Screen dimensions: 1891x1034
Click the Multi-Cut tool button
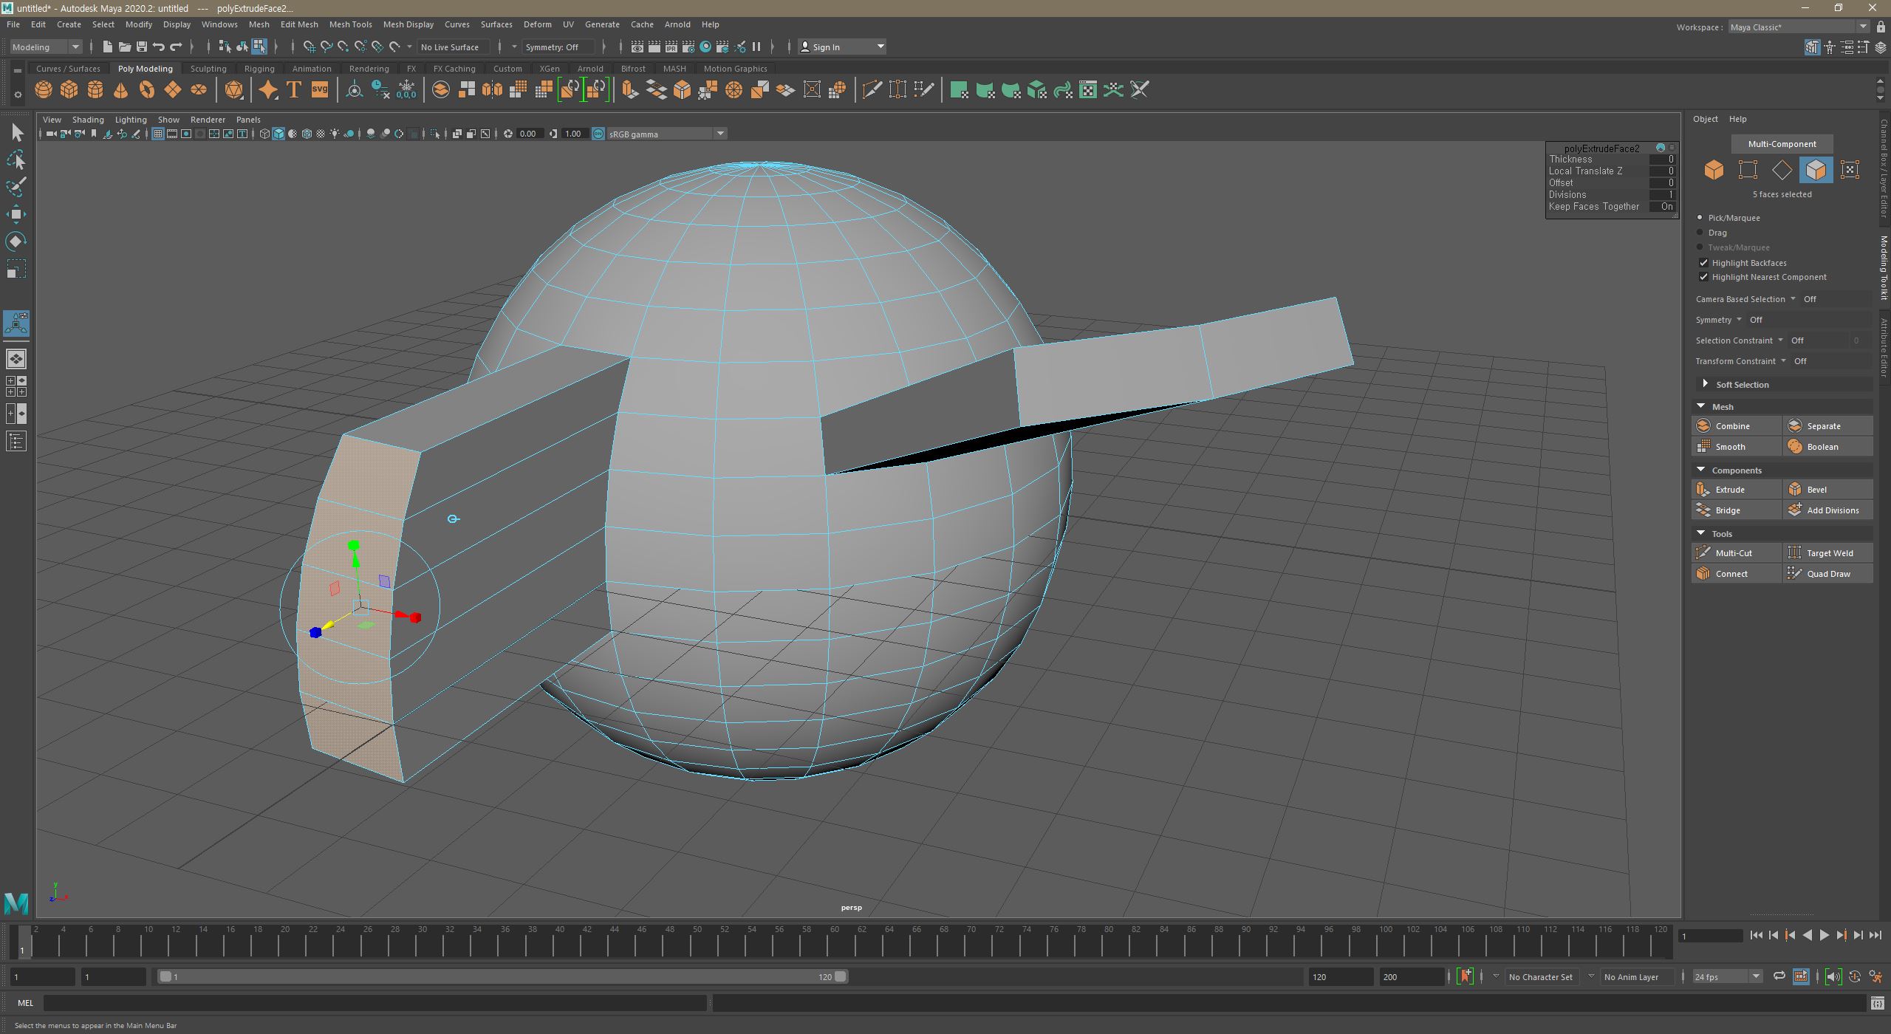(x=1733, y=552)
